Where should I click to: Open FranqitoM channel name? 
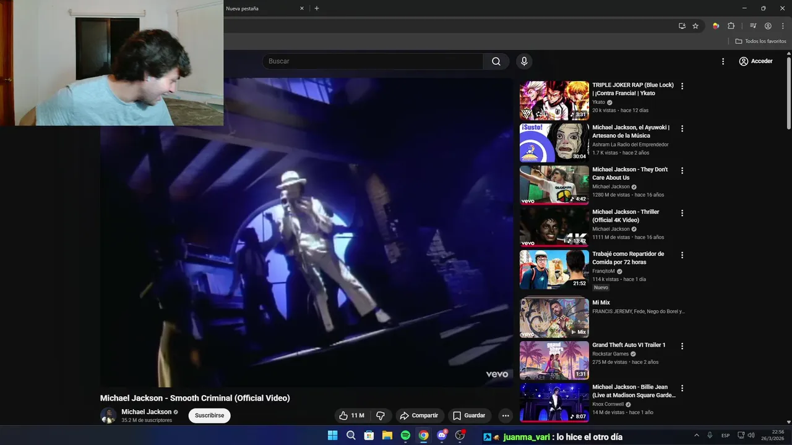(603, 271)
